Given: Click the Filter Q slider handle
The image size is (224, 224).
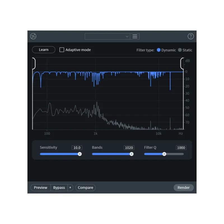Looking at the screenshot, I should (164, 154).
